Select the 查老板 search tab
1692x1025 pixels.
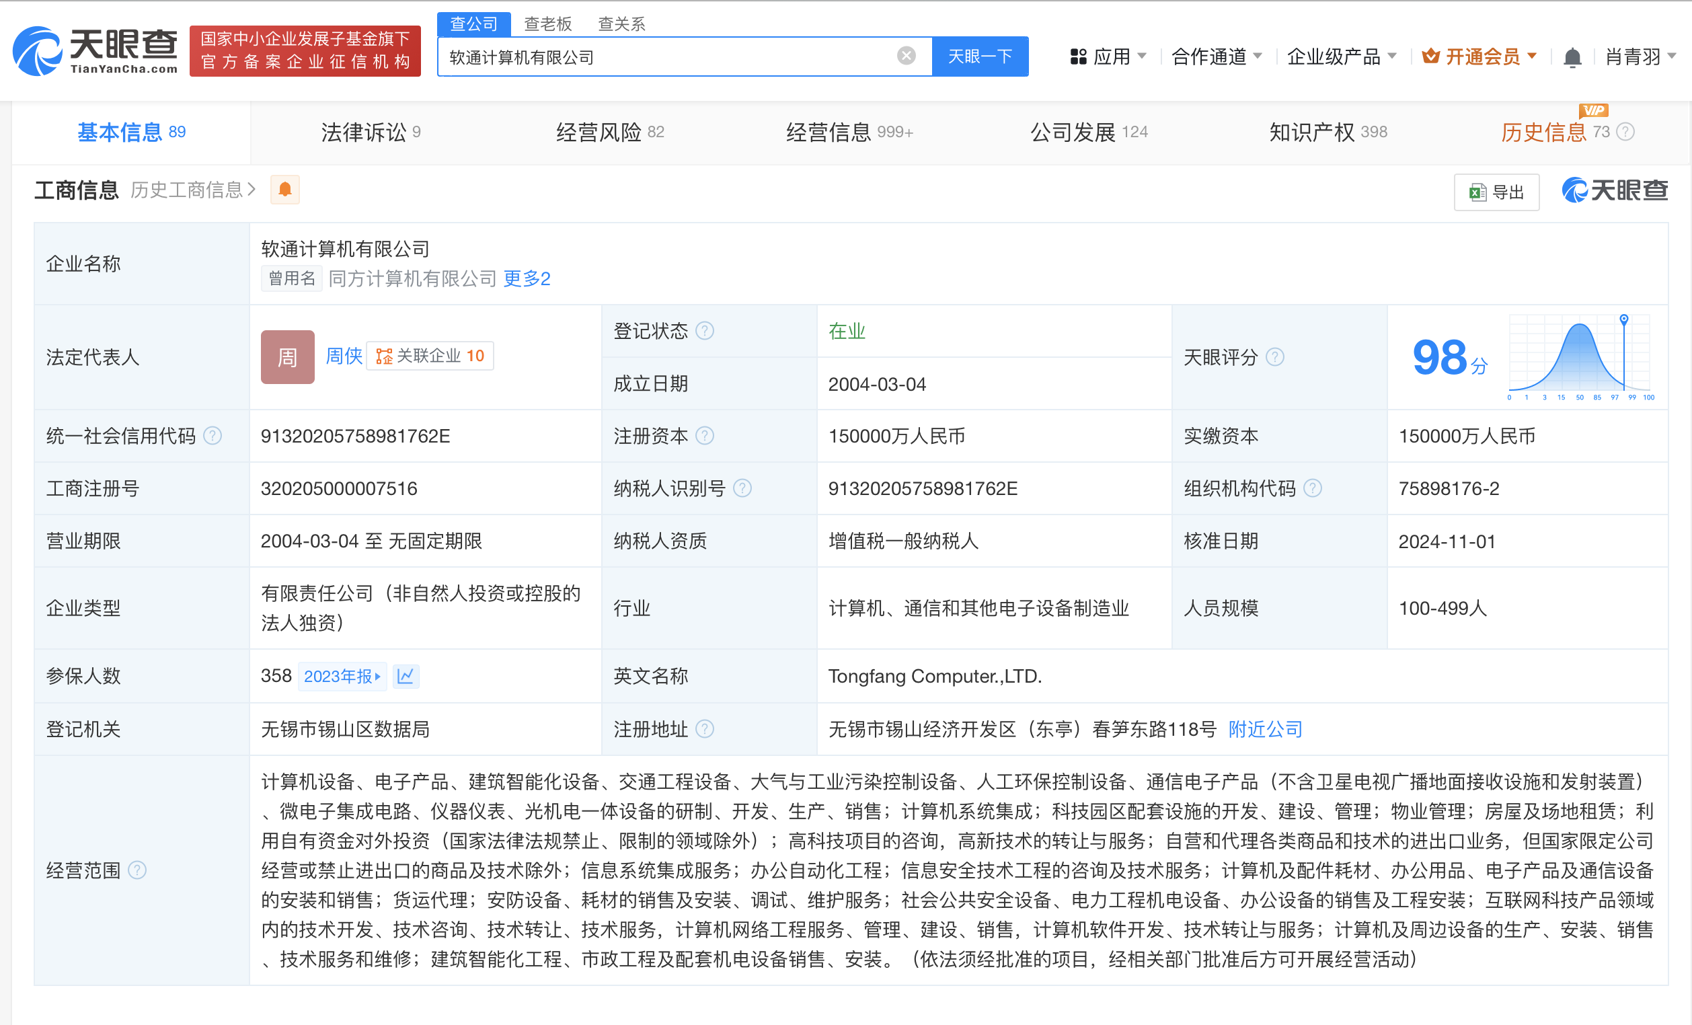click(x=547, y=24)
